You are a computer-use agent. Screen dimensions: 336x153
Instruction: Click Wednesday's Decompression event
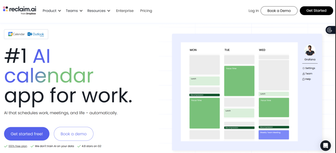[274, 127]
